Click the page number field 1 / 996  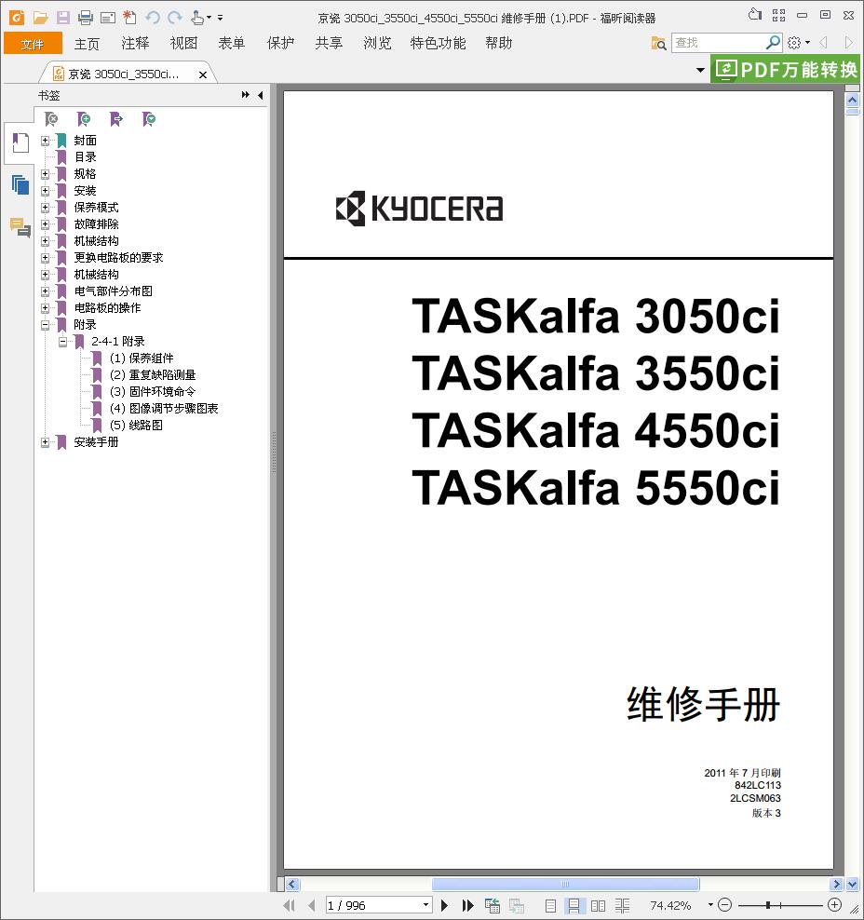tap(373, 905)
